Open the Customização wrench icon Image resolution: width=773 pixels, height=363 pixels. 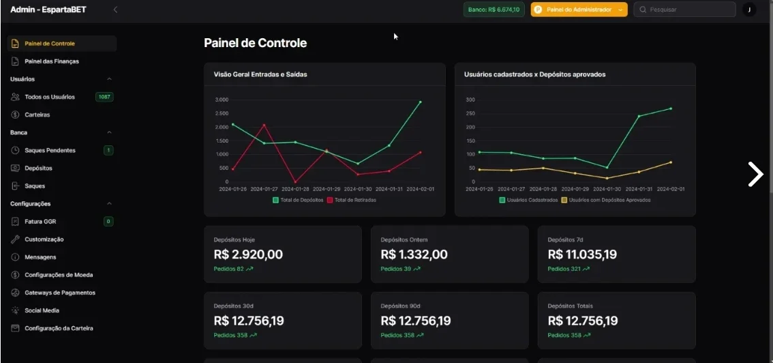point(15,239)
